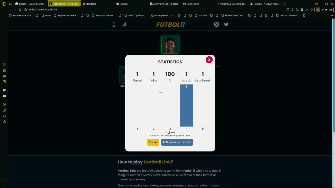Open sidebar three-dots setup menu
Screen dimensions: 335x188
4,185
